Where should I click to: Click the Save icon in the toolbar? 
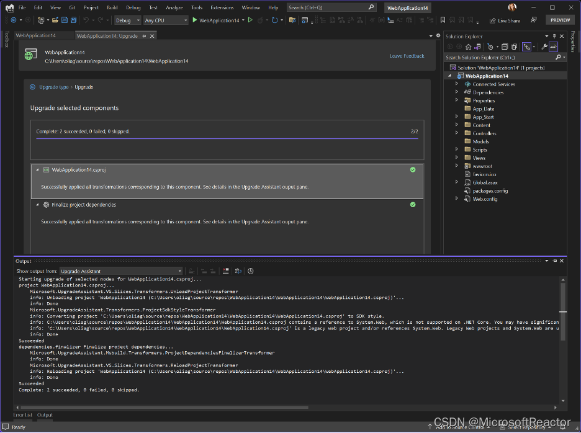(65, 20)
